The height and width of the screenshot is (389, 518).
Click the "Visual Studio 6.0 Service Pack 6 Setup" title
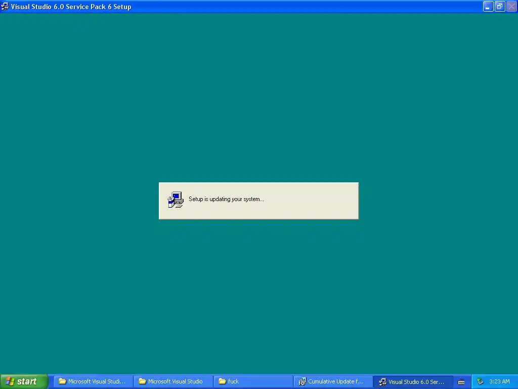[71, 7]
